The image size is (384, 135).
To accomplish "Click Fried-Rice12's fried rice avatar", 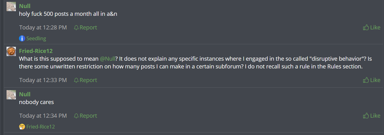I will 11,51.
